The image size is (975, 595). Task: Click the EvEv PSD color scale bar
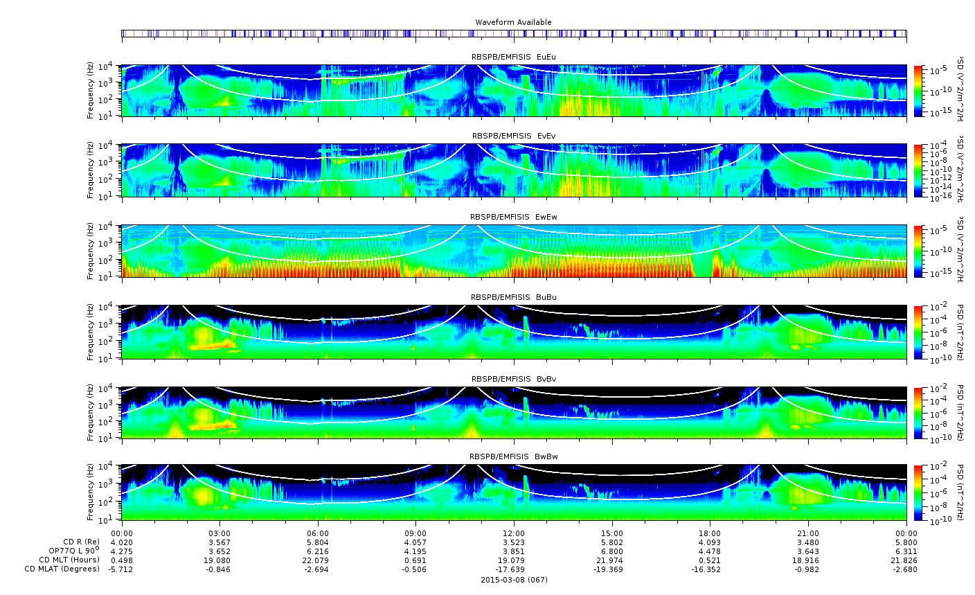point(918,170)
